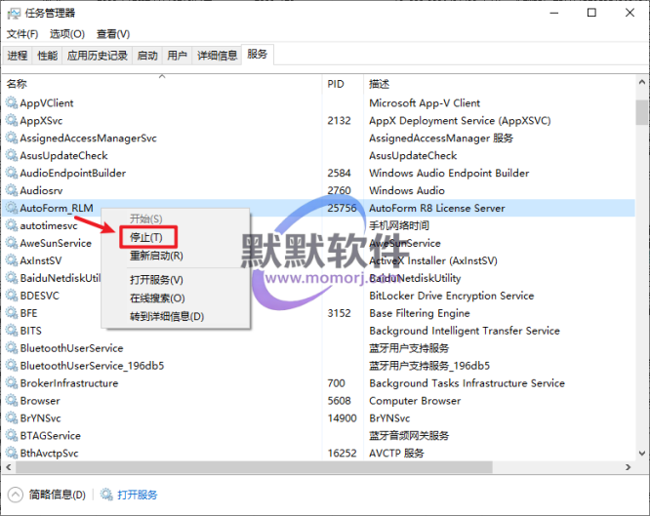Screen dimensions: 650x516
Task: Collapse to 简略信息 using the arrow button
Action: (x=16, y=495)
